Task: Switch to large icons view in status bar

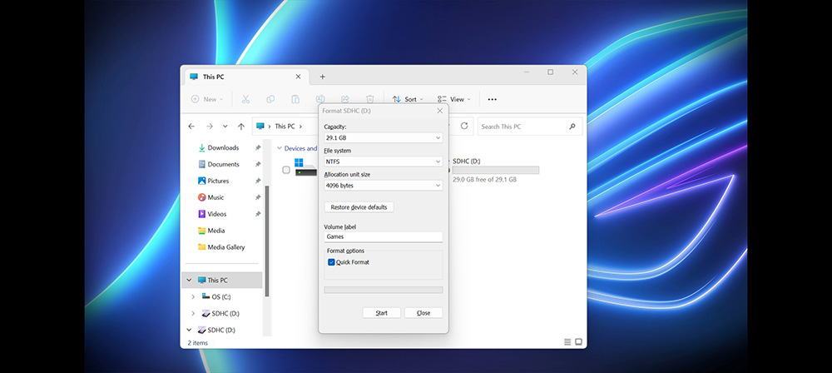Action: pos(579,341)
